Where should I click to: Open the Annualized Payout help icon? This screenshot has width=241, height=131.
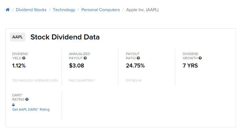(x=85, y=58)
